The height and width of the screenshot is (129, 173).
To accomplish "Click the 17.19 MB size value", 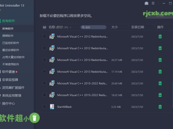I will coord(117,72).
